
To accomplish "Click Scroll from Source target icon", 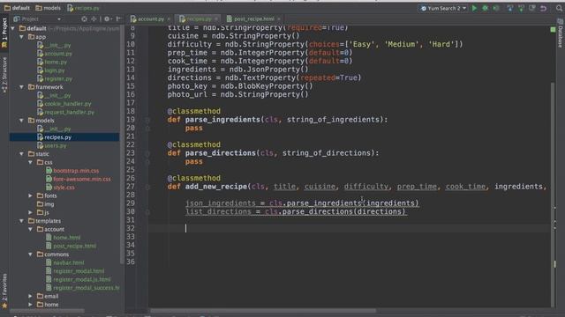I will (85, 18).
